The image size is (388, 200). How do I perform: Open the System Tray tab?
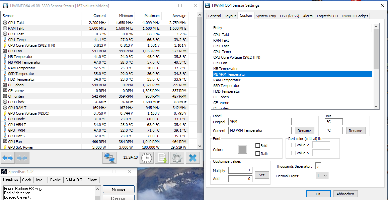point(266,16)
